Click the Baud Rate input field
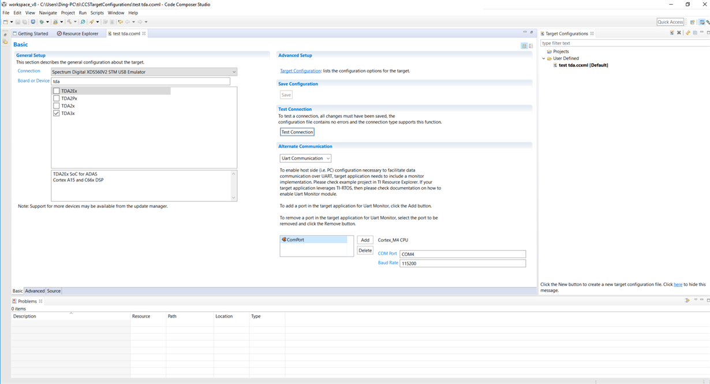This screenshot has height=384, width=710. 462,263
